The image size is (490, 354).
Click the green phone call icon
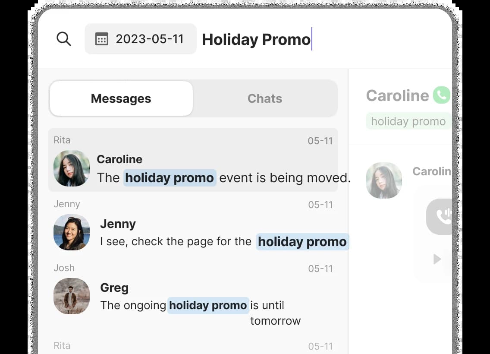(x=441, y=95)
